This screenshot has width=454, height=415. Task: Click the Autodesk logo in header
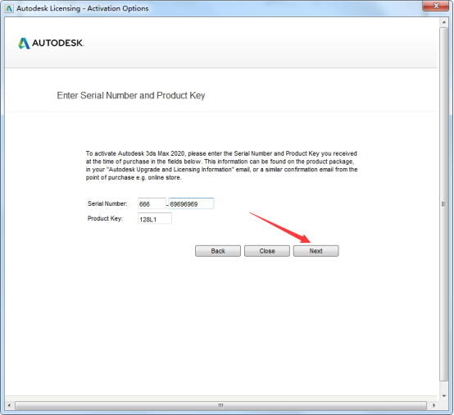[x=51, y=43]
